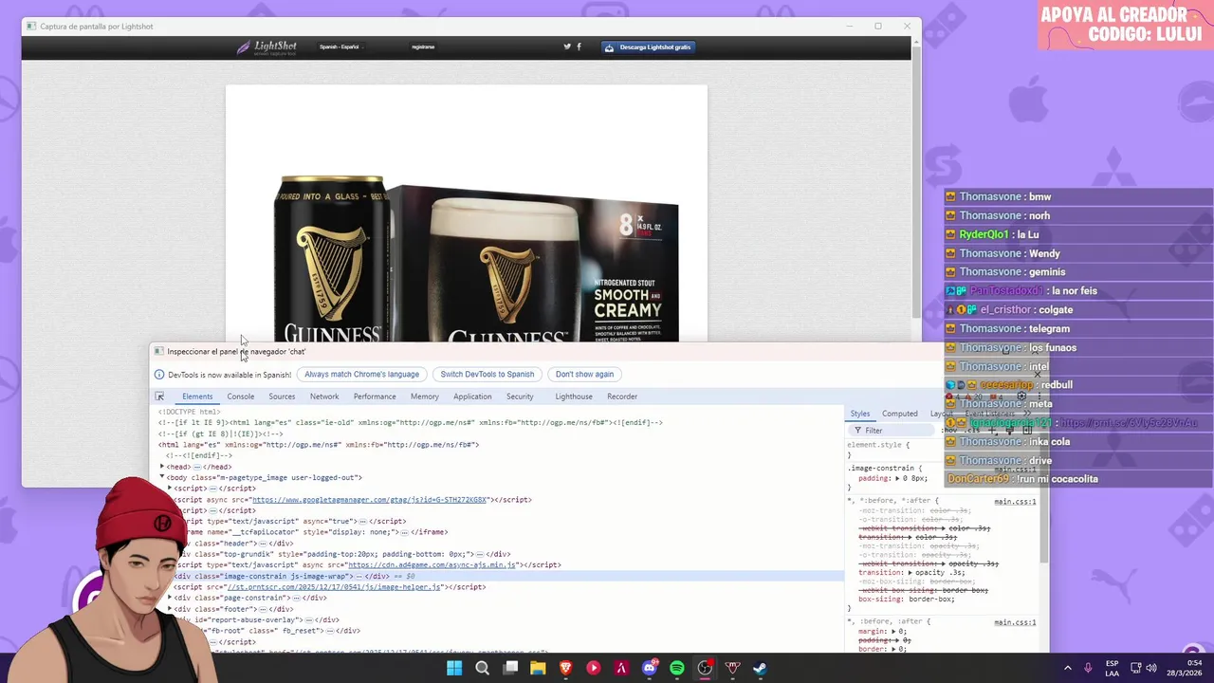Image resolution: width=1214 pixels, height=683 pixels.
Task: Open Task View on the taskbar
Action: tap(510, 668)
